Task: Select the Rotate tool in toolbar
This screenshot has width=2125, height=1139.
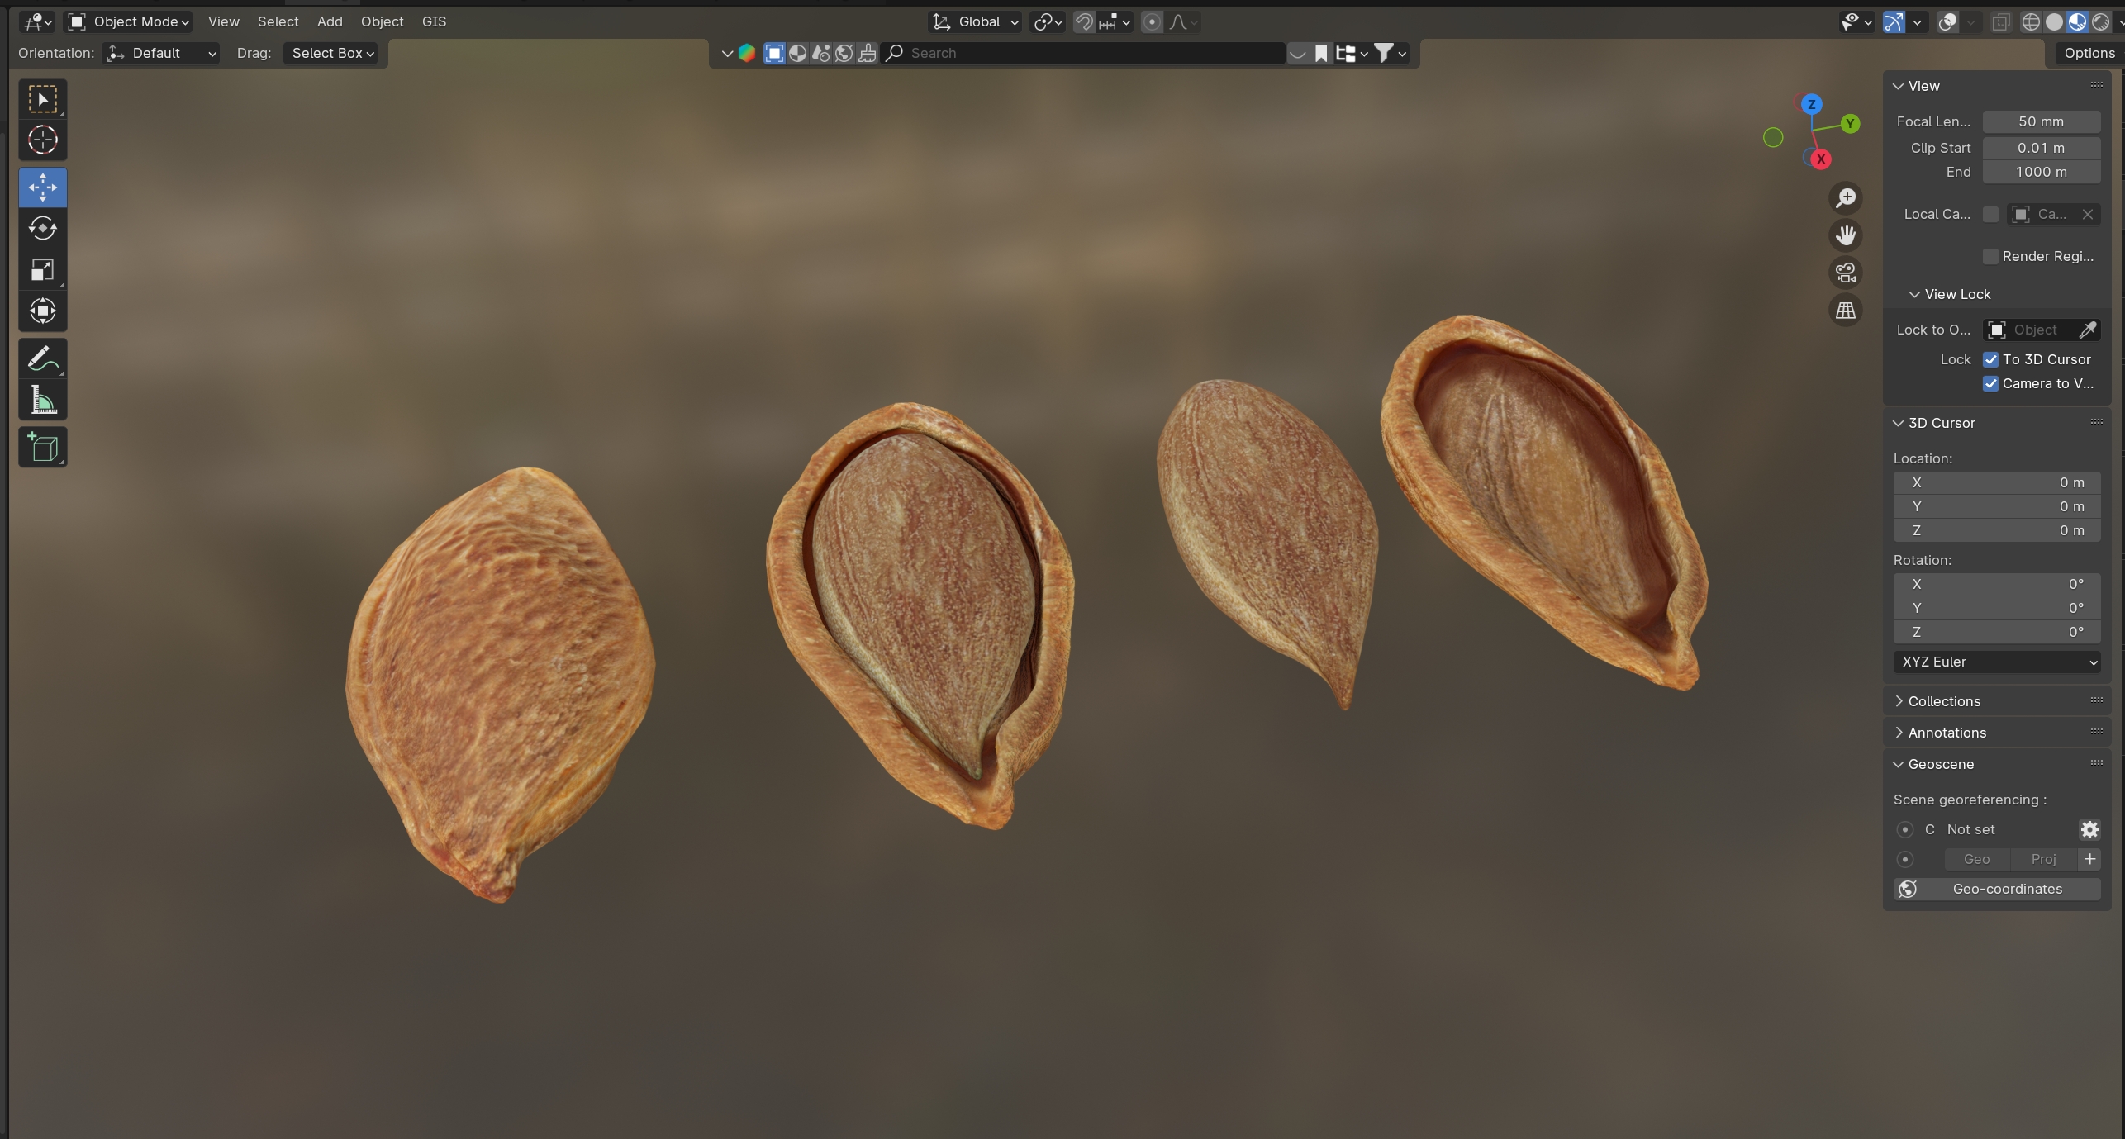Action: (x=42, y=229)
